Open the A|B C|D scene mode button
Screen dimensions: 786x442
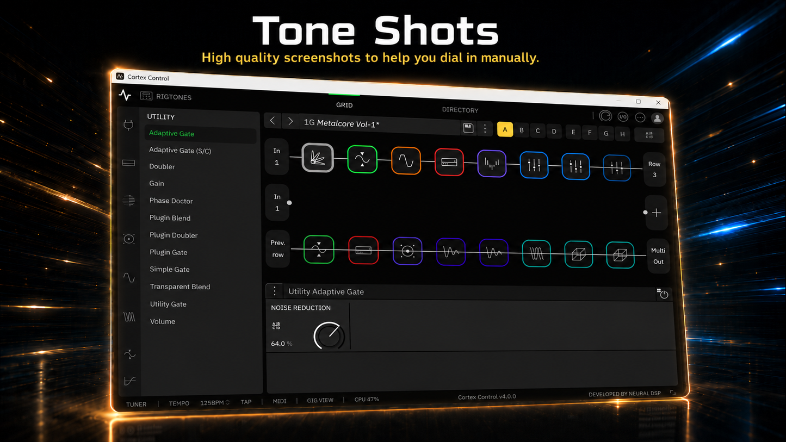pos(649,135)
